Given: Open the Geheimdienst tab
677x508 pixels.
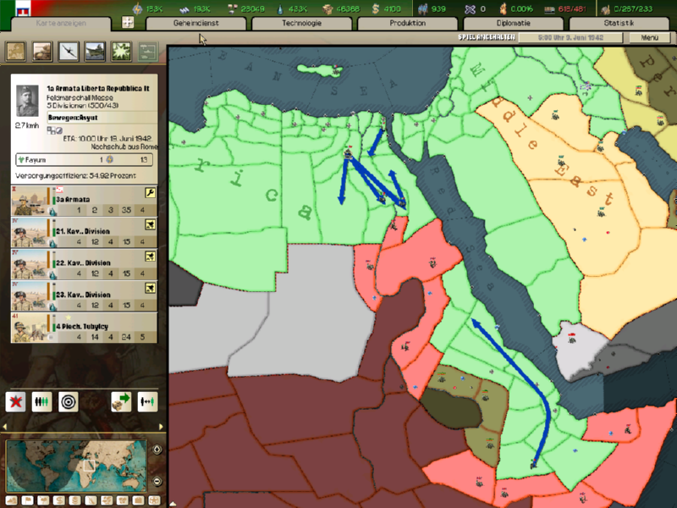Looking at the screenshot, I should [196, 24].
